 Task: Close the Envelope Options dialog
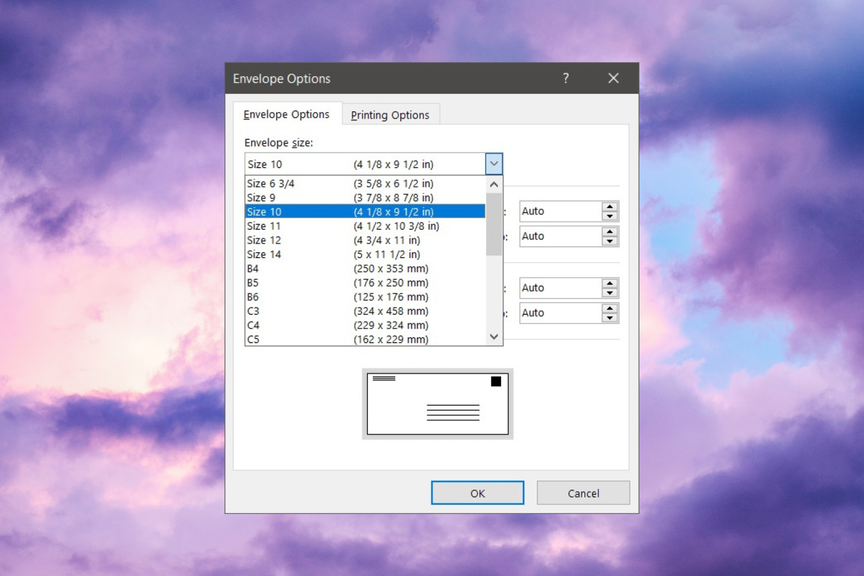[613, 78]
